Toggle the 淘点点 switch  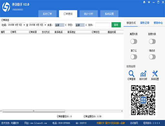[x=152, y=57]
